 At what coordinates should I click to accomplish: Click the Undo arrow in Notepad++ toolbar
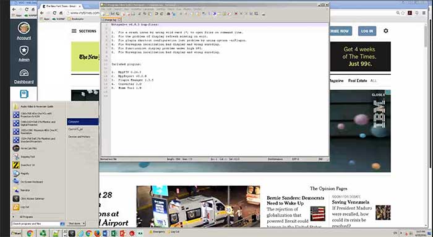coord(156,14)
